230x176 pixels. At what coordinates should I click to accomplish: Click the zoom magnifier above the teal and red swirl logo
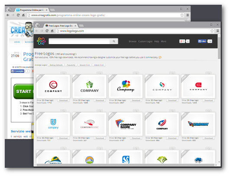click(x=172, y=73)
